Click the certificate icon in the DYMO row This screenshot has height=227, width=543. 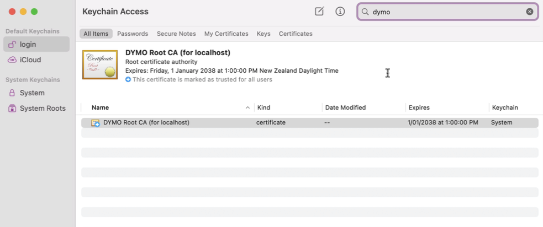pos(96,123)
